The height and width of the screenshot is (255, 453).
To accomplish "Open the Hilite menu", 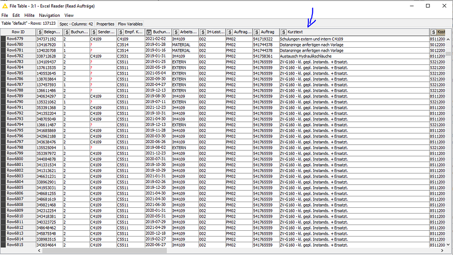I will pyautogui.click(x=29, y=15).
